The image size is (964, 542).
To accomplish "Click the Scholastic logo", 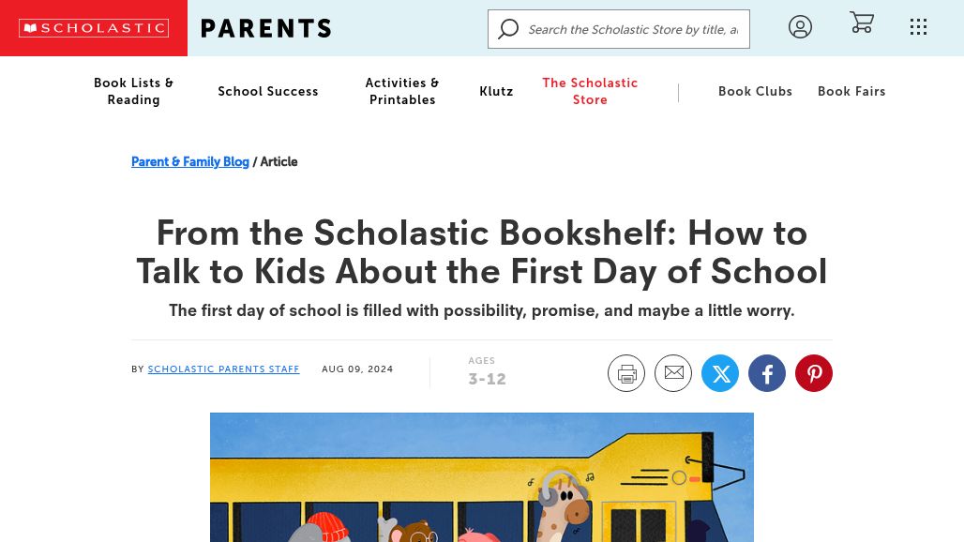I will 94,28.
